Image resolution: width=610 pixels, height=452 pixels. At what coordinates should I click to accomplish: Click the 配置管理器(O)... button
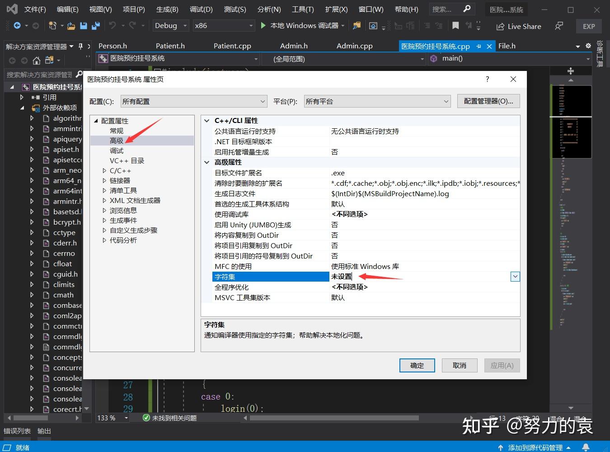pyautogui.click(x=488, y=101)
